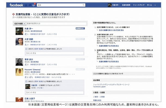Click the lifebuoy icon beside 災害用伝言板

tap(14, 14)
